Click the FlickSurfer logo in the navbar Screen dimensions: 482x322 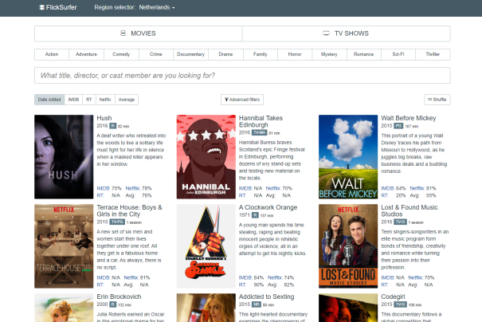pyautogui.click(x=58, y=7)
